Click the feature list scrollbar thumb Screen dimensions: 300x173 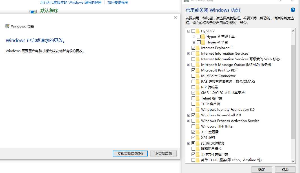pos(293,92)
